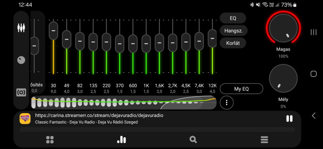
Task: Tap the stream URL title text
Action: pos(99,115)
